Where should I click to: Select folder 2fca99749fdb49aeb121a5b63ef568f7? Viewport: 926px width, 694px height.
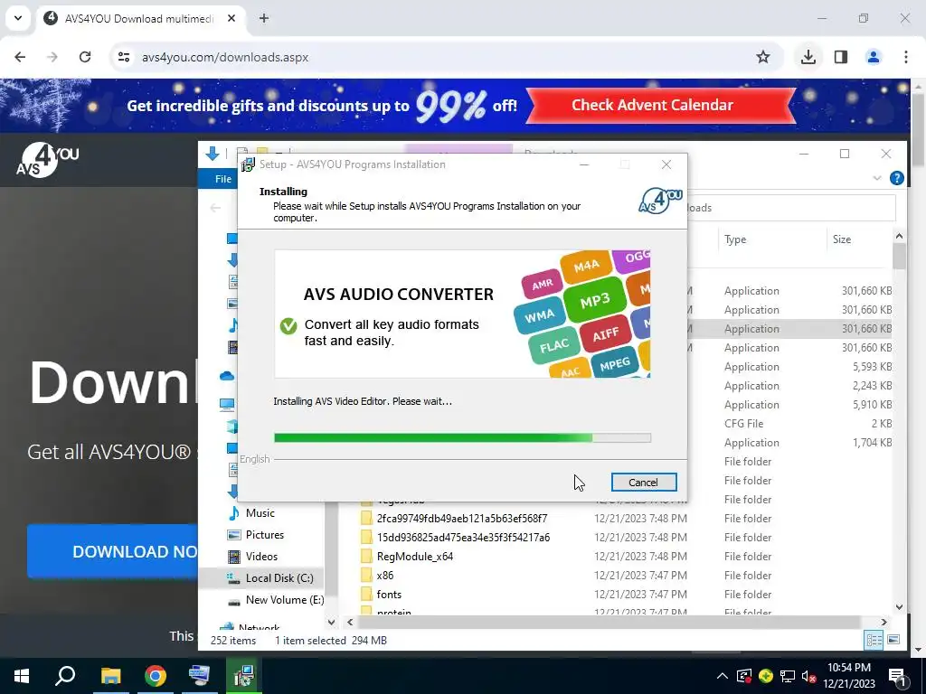[x=462, y=518]
